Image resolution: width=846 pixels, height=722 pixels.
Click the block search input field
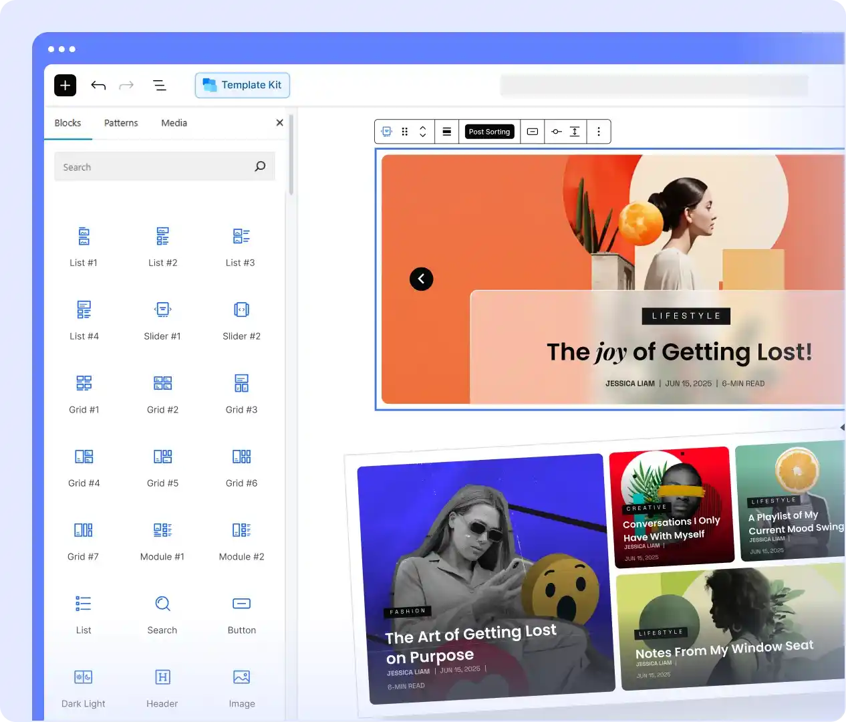154,167
